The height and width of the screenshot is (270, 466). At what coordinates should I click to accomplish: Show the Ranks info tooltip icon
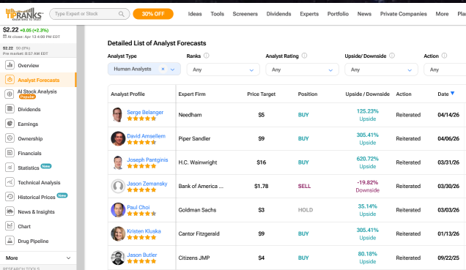point(206,56)
